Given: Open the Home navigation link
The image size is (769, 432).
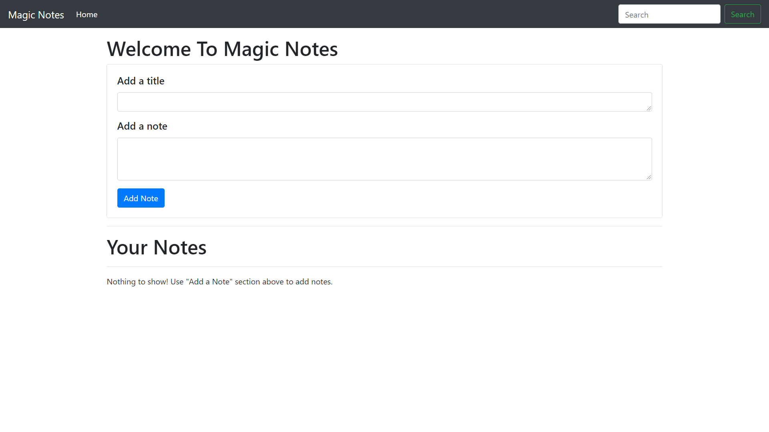Looking at the screenshot, I should point(87,14).
